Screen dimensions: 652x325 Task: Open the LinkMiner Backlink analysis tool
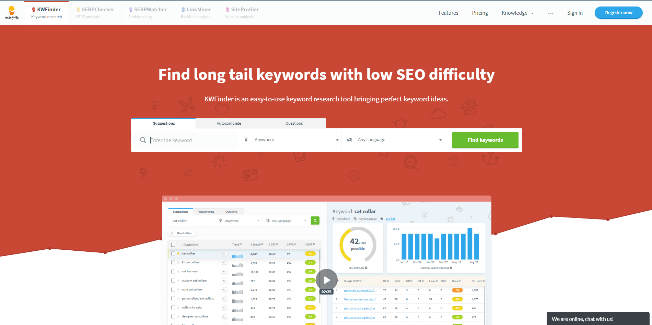pyautogui.click(x=196, y=13)
